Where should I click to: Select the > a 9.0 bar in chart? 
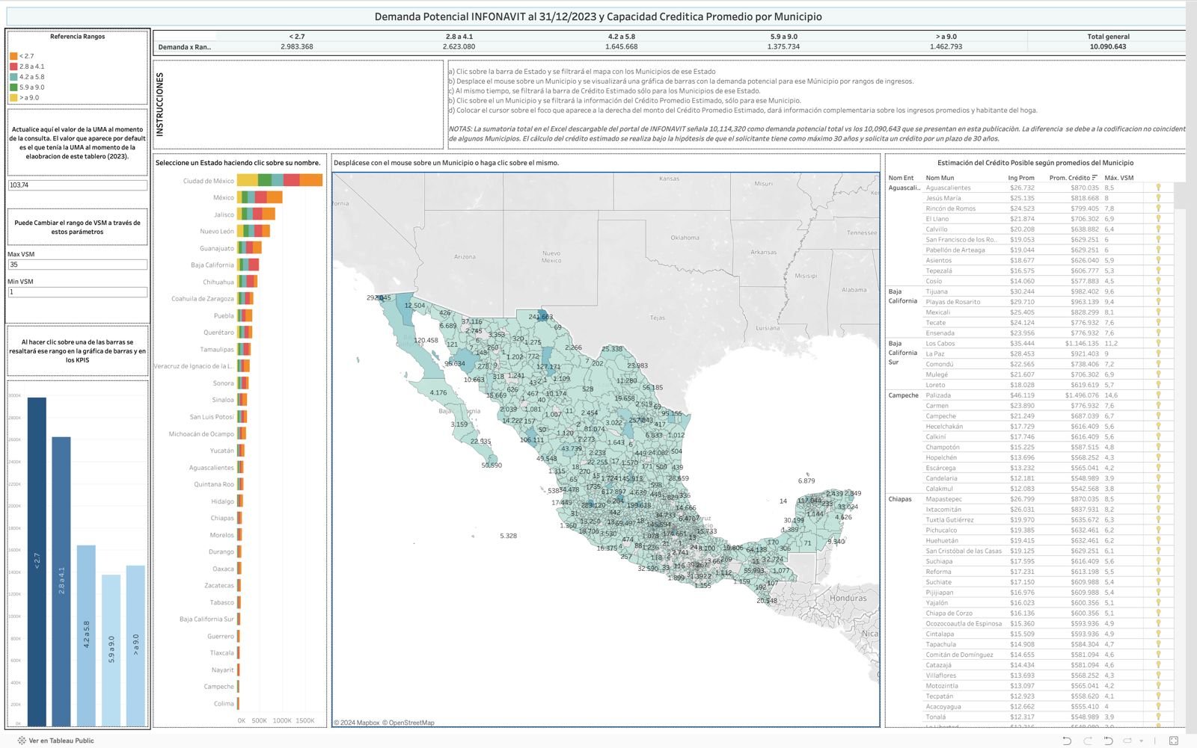(x=135, y=646)
